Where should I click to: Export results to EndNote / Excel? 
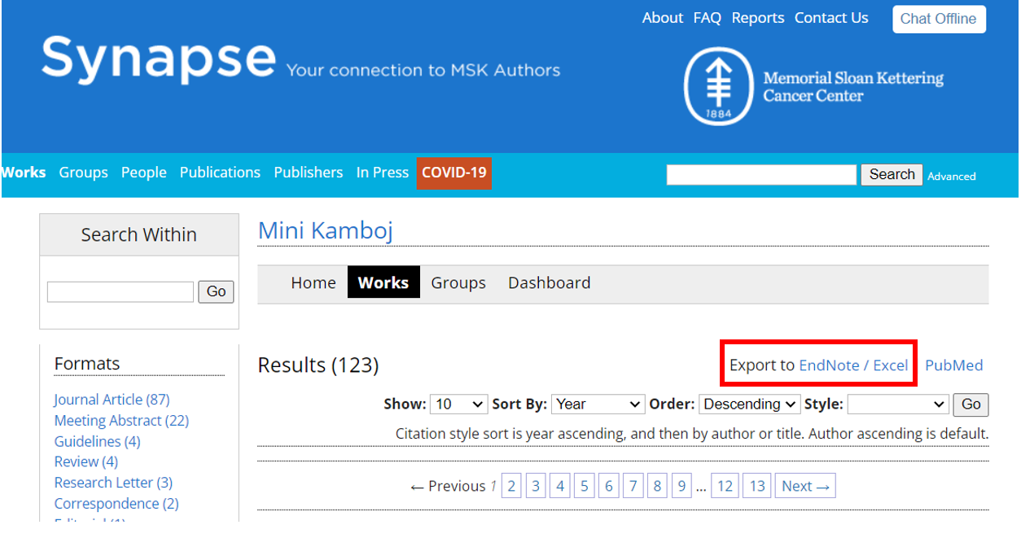[x=853, y=365]
